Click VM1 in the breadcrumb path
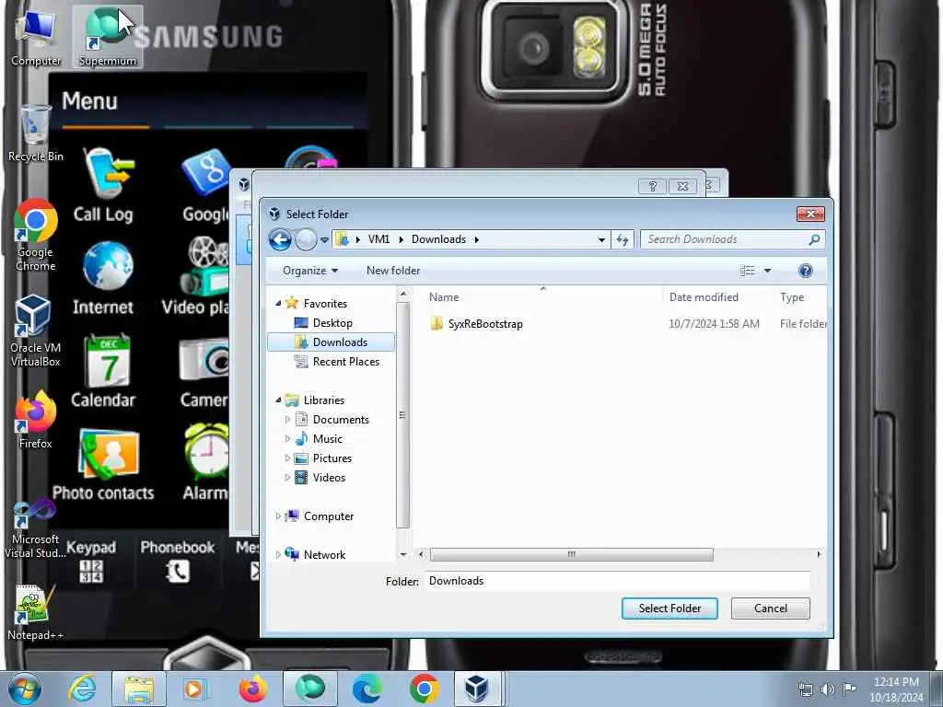The width and height of the screenshot is (943, 707). pyautogui.click(x=378, y=239)
